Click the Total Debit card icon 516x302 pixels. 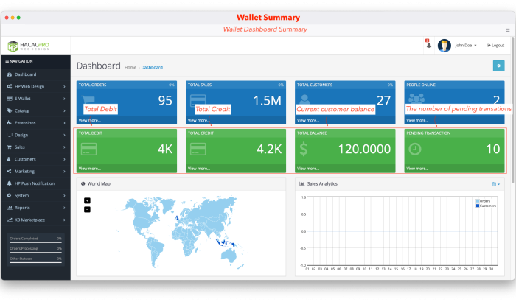coord(89,149)
